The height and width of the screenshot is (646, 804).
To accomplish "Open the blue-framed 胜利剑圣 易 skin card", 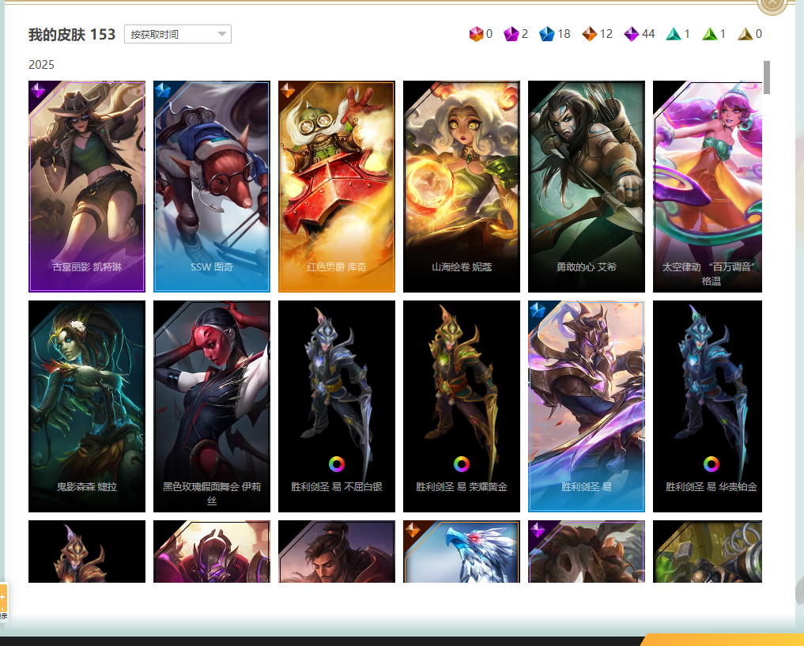I will (586, 406).
